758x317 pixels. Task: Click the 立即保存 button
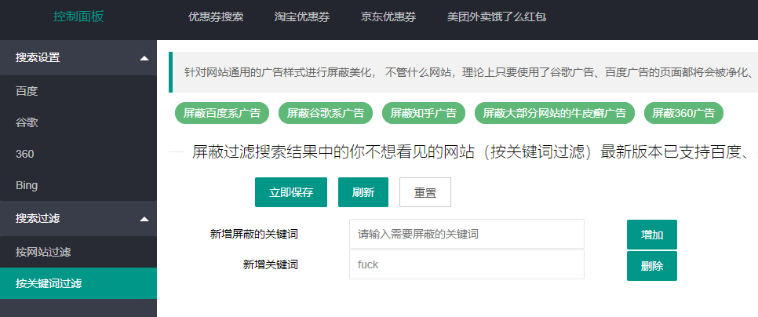291,192
